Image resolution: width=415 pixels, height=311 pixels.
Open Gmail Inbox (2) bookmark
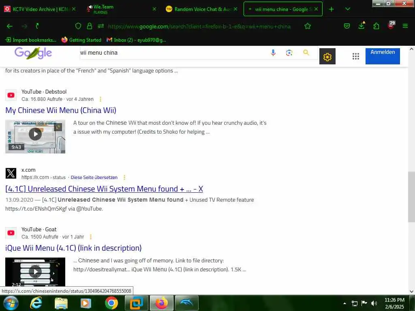136,40
